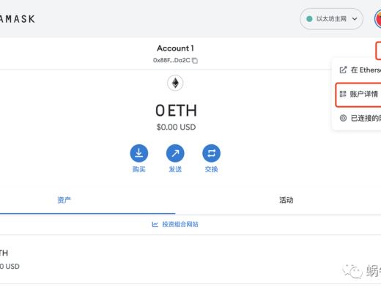Image resolution: width=381 pixels, height=293 pixels.
Task: Switch to the 活动 tab
Action: tap(286, 200)
